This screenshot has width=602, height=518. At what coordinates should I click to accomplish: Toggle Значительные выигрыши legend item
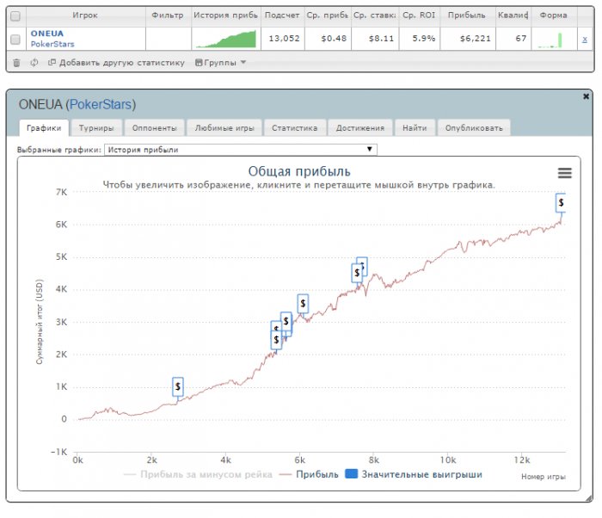pos(414,474)
